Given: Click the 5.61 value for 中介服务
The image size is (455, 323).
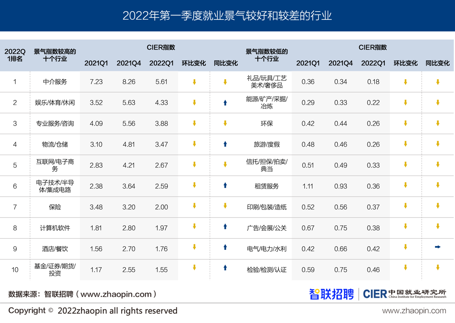Looking at the screenshot, I should 161,82.
